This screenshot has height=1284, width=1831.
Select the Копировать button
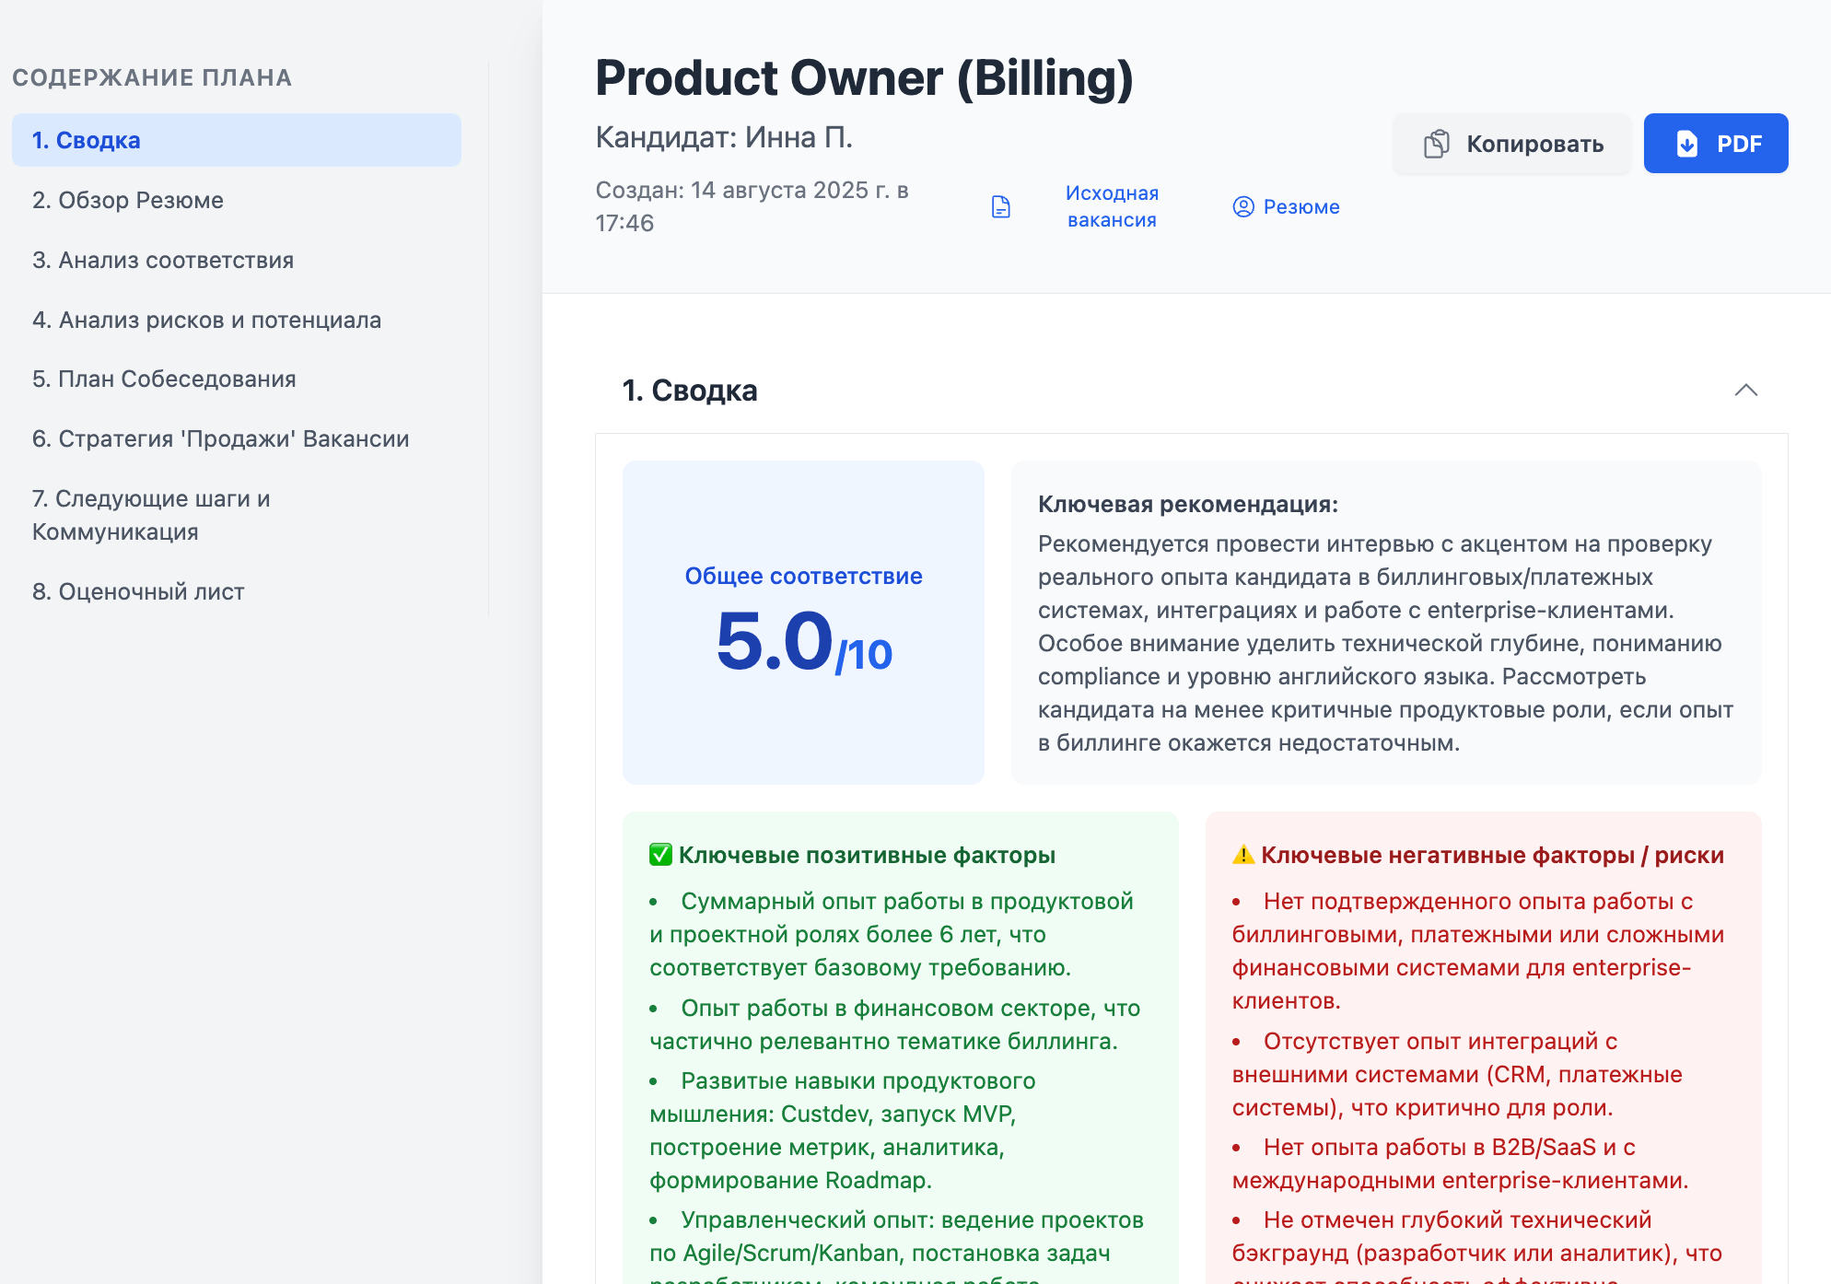coord(1511,144)
